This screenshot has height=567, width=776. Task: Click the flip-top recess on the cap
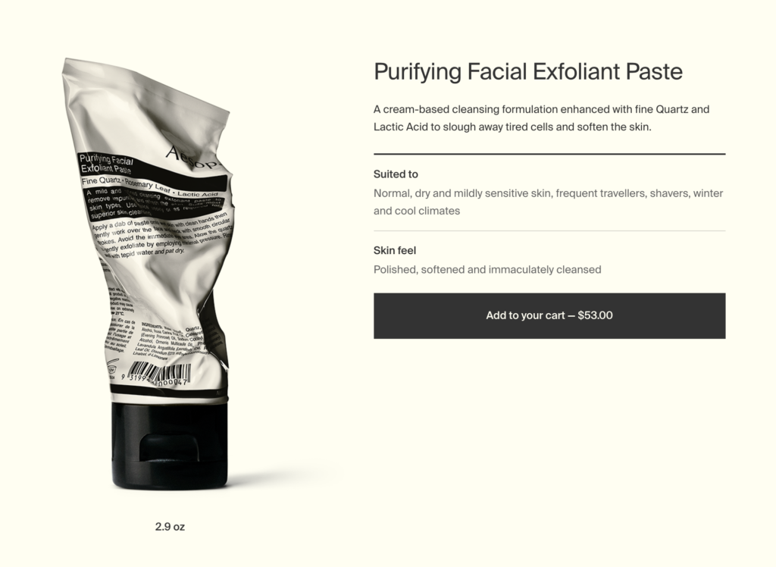point(169,448)
